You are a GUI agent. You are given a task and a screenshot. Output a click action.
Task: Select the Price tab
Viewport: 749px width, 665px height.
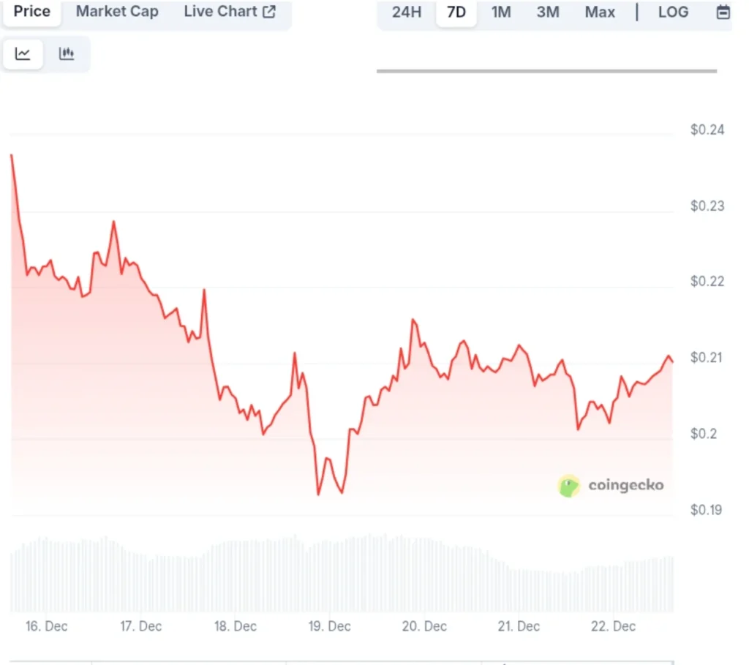(31, 11)
